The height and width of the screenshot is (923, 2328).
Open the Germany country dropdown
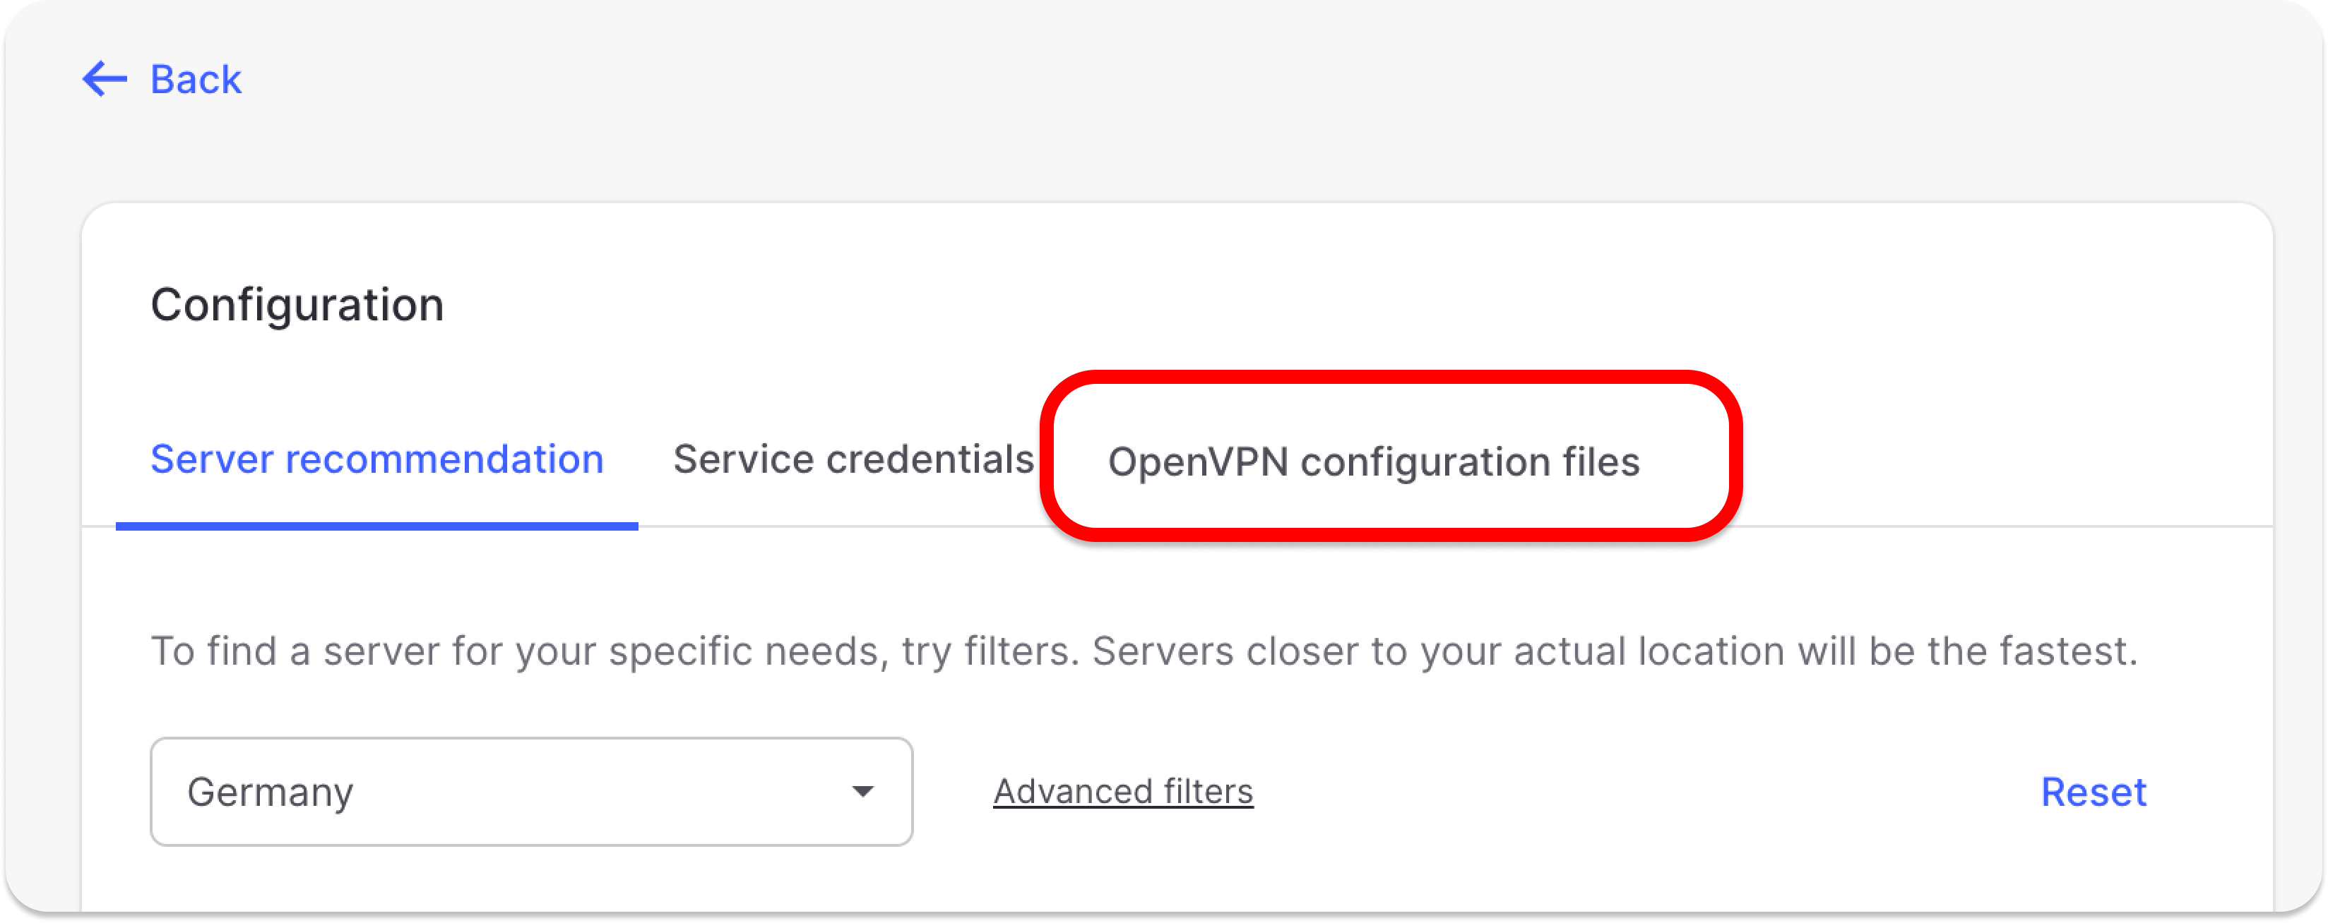[530, 791]
